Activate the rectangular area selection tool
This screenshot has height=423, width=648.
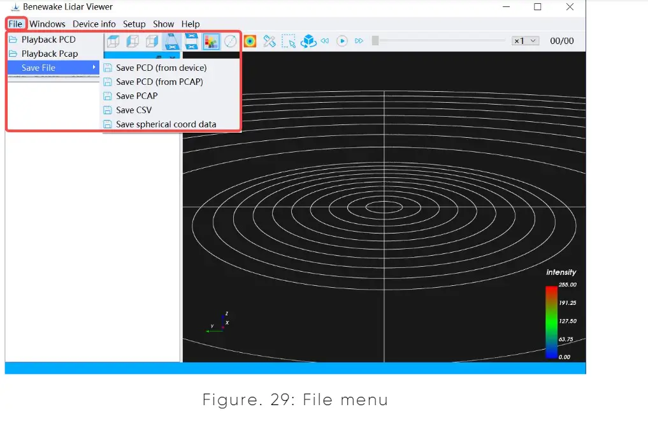[289, 41]
